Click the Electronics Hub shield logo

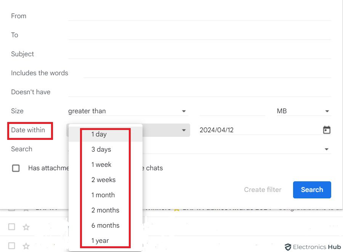coord(288,246)
